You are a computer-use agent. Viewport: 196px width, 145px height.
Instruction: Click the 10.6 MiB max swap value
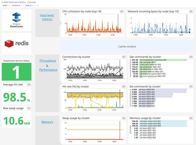pos(17,121)
